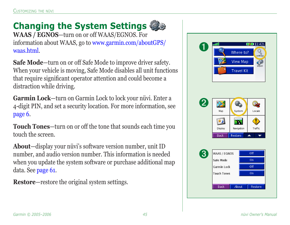Open the garmin.com aboutGPS waas link

click(x=129, y=43)
